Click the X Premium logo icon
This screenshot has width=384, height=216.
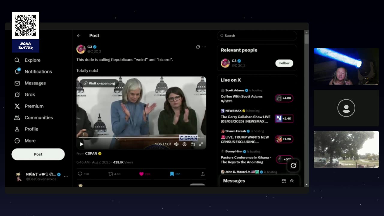[17, 106]
